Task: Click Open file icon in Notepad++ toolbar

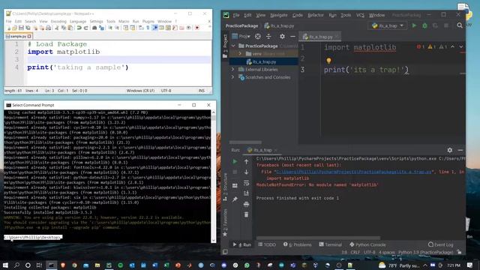Action: coord(14,28)
